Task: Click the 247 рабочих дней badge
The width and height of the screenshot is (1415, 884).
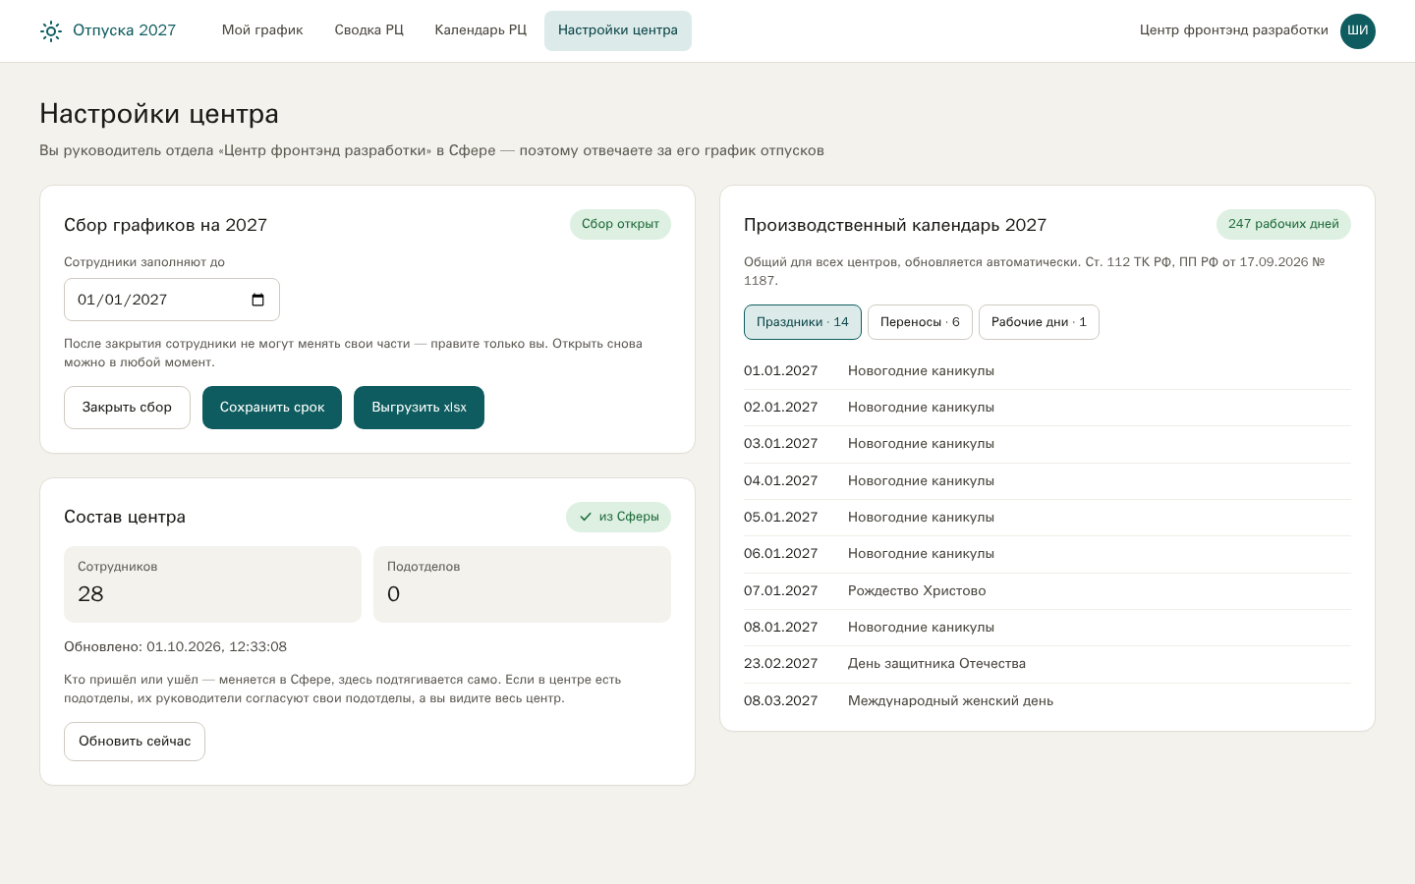Action: pyautogui.click(x=1283, y=224)
